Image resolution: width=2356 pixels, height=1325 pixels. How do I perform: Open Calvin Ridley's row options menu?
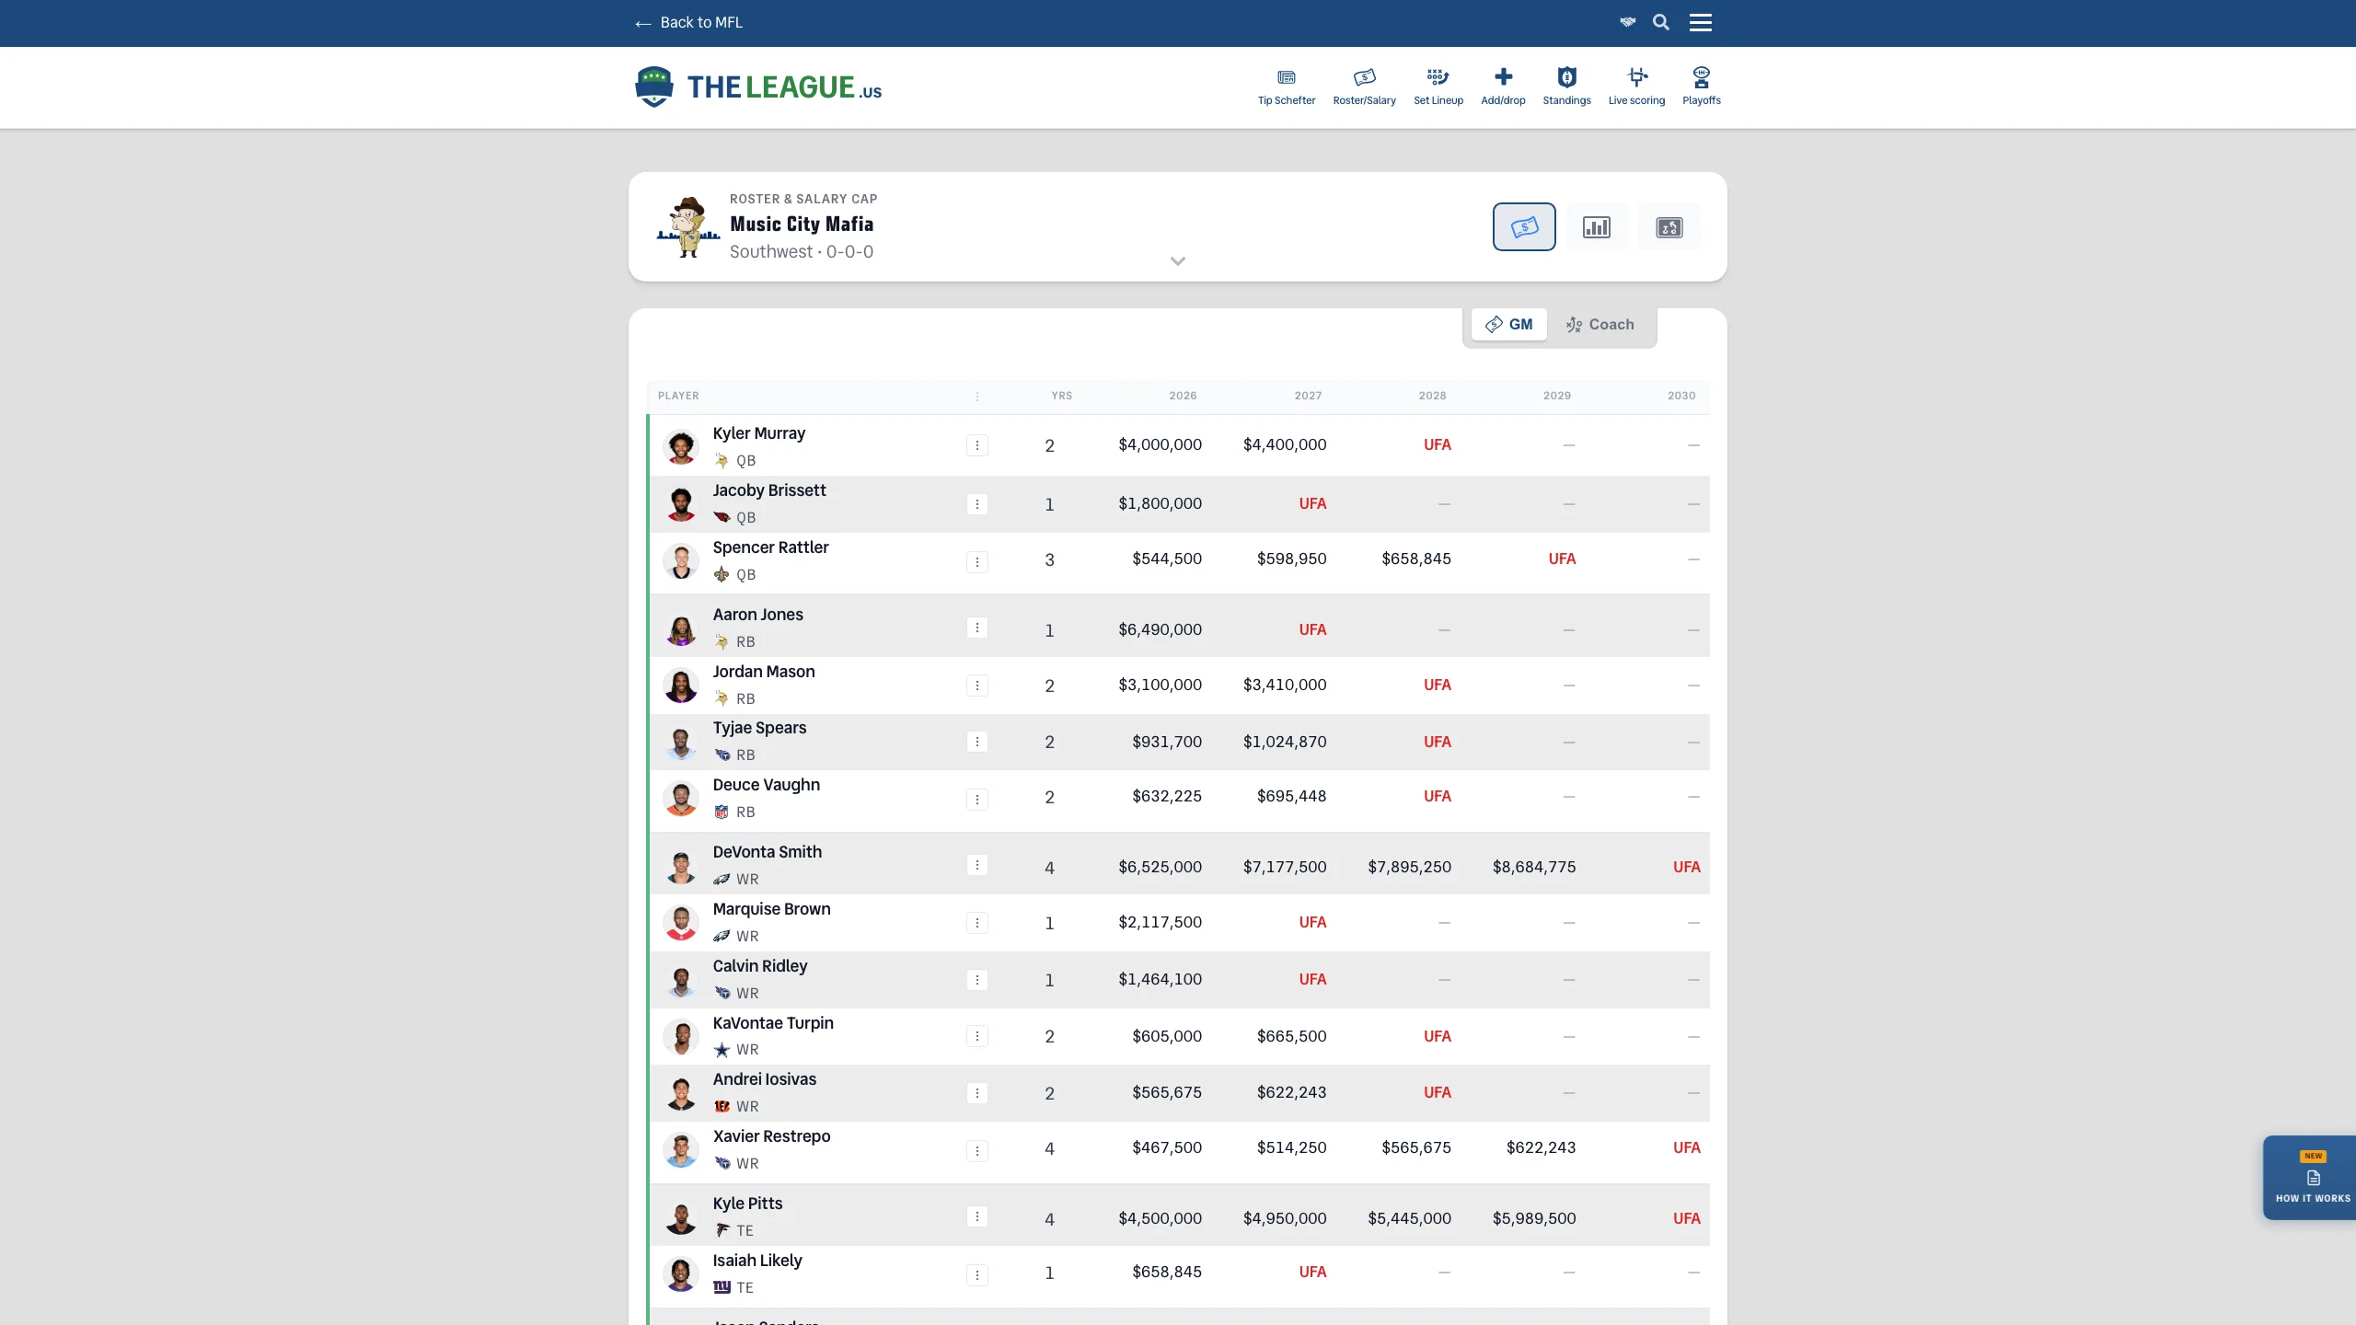pyautogui.click(x=976, y=980)
